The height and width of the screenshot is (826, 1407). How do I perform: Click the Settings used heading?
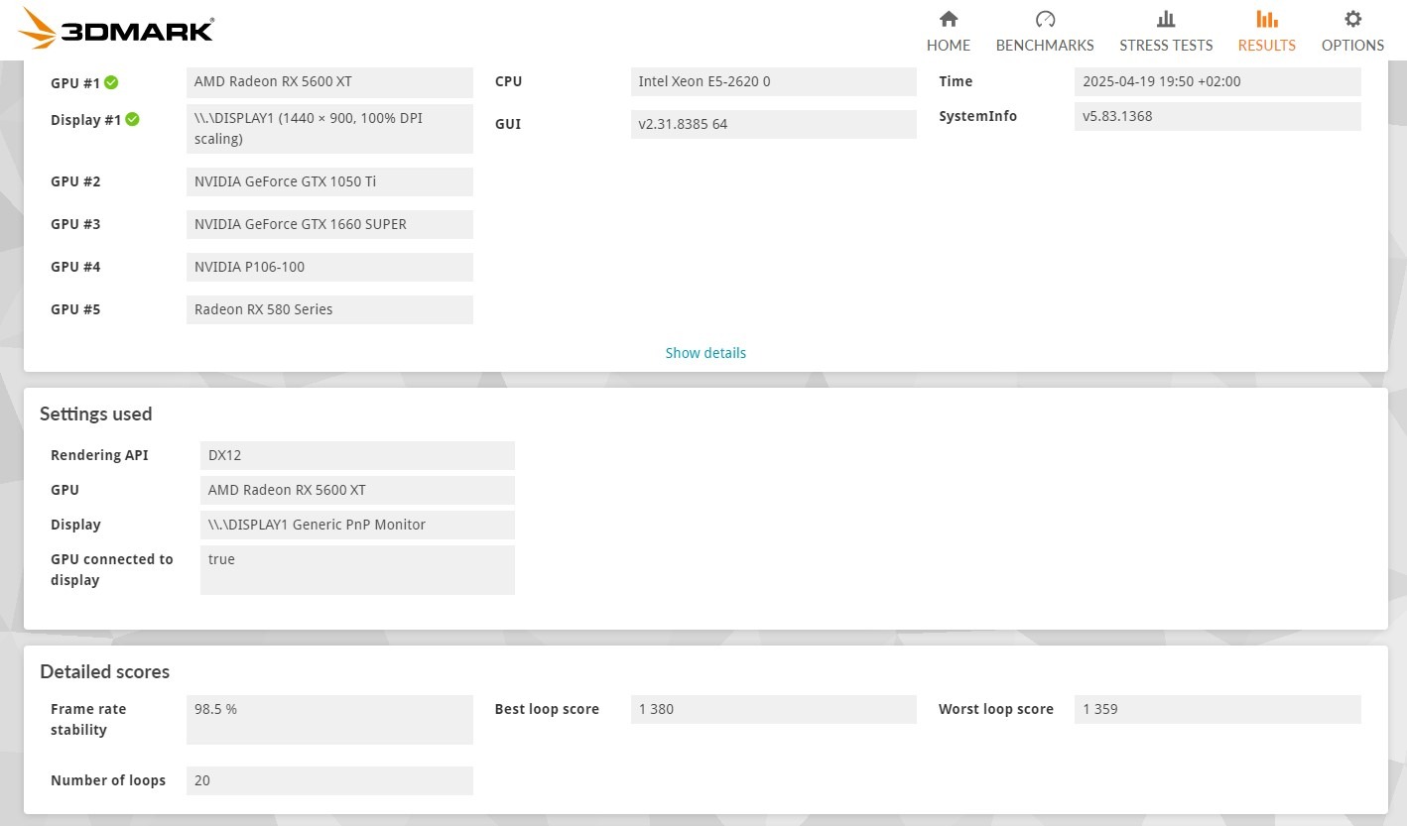[x=96, y=414]
